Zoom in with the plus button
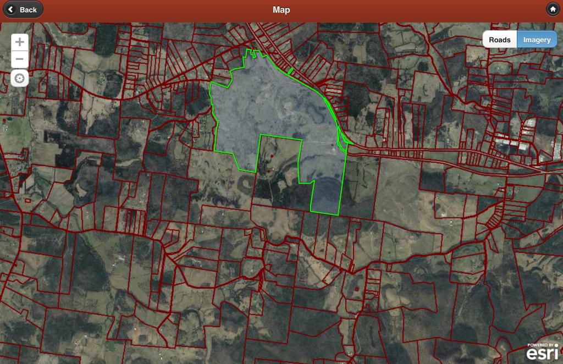 pos(20,42)
